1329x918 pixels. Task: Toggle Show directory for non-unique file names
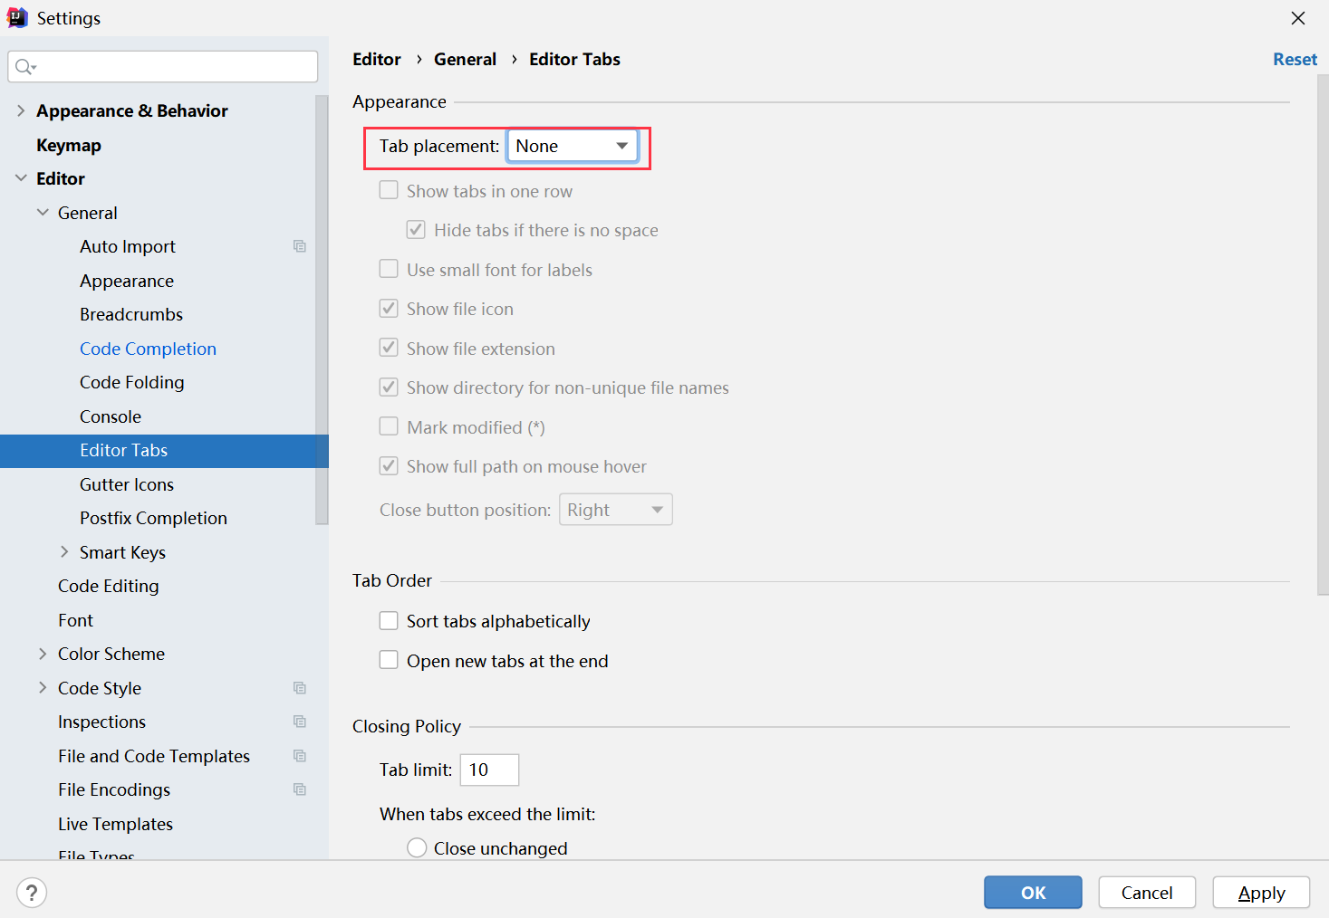pyautogui.click(x=389, y=387)
